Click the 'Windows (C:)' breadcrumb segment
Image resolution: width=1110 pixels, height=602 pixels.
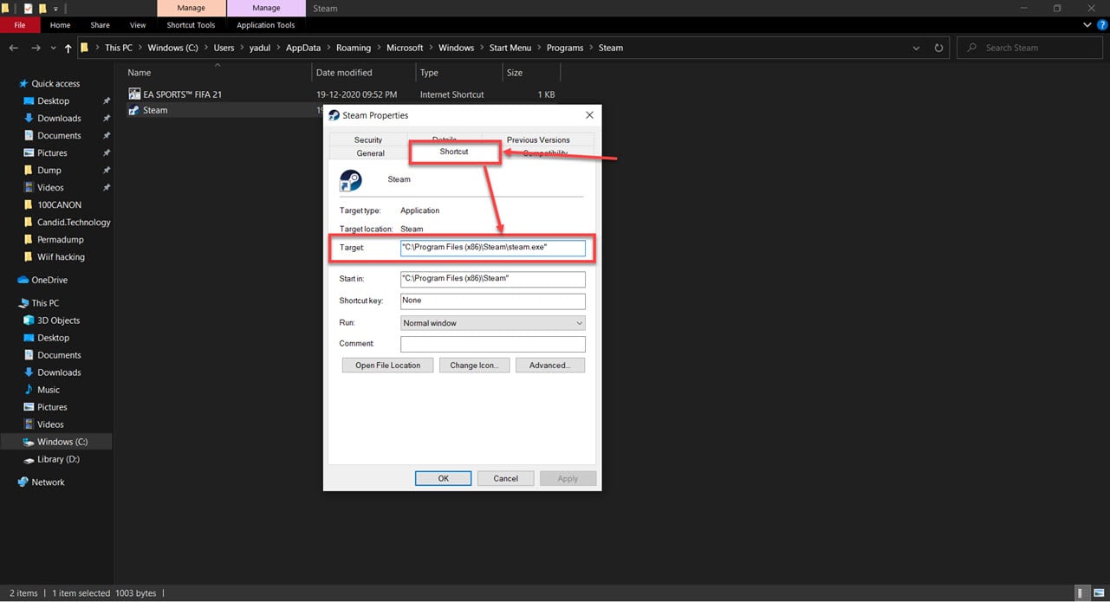173,48
